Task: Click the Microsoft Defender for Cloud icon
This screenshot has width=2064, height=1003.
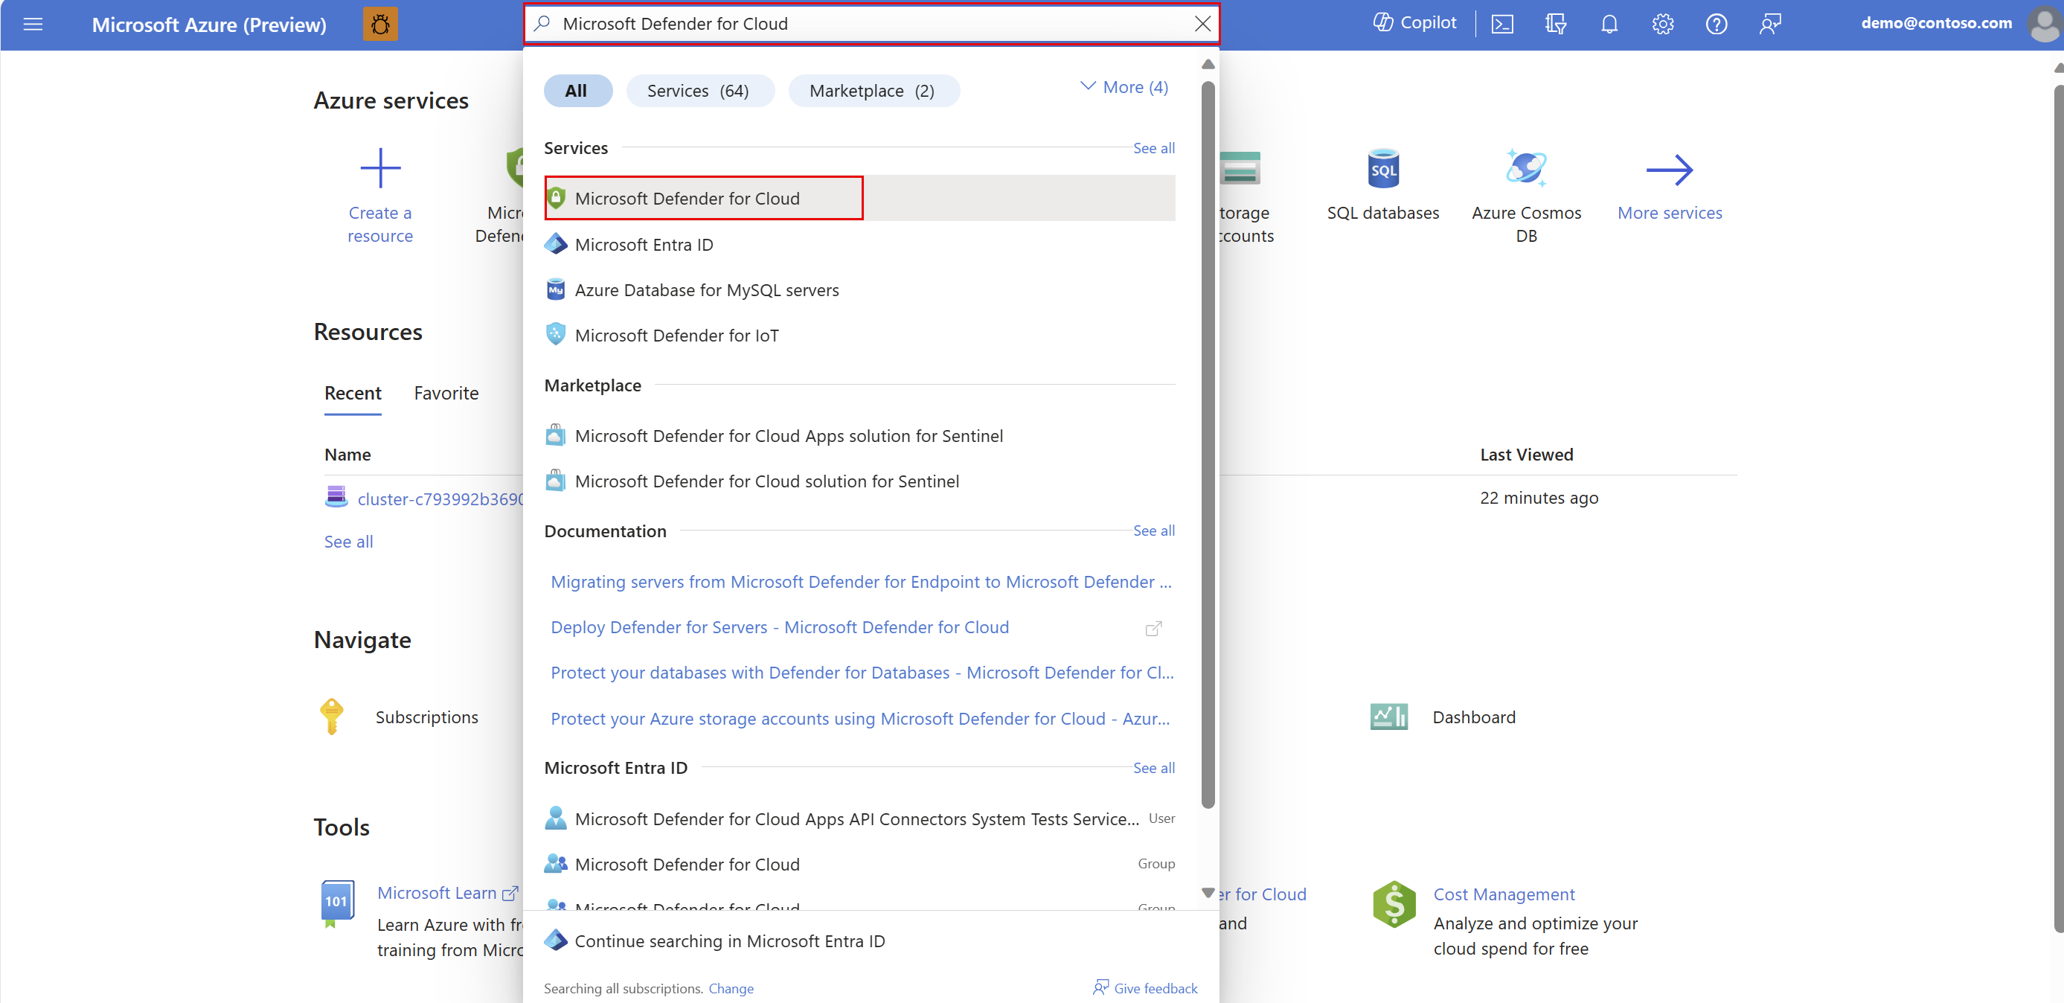Action: click(556, 197)
